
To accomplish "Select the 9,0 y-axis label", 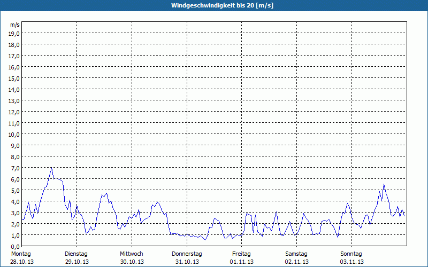I will (16, 145).
